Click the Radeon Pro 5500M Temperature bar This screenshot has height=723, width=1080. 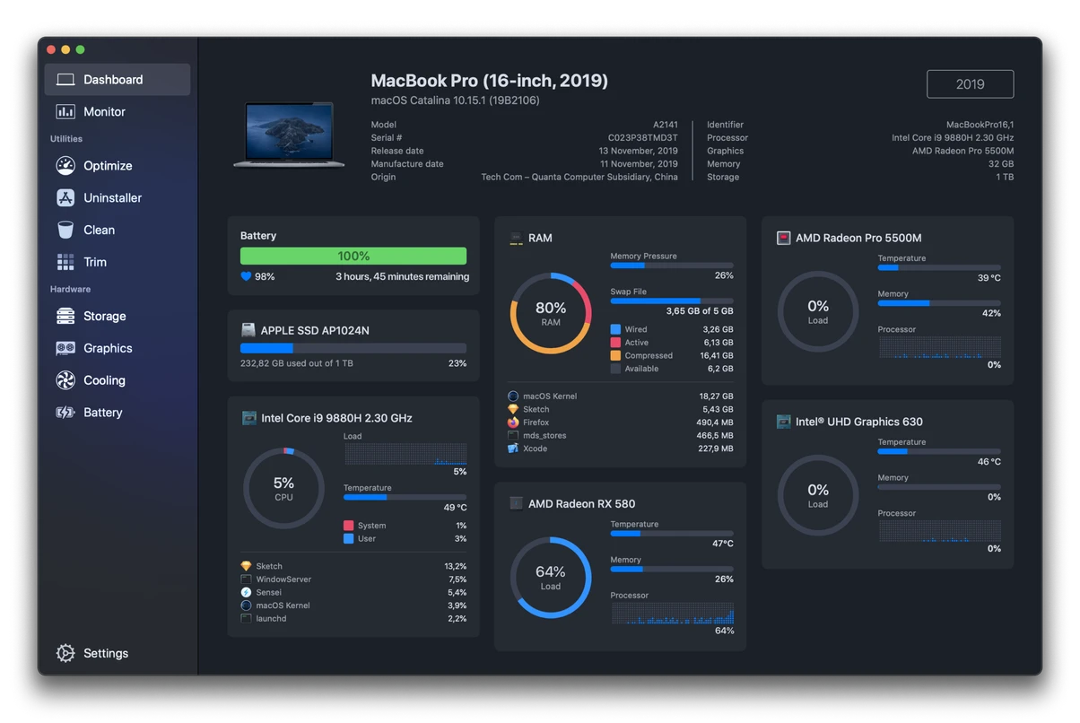click(x=939, y=268)
